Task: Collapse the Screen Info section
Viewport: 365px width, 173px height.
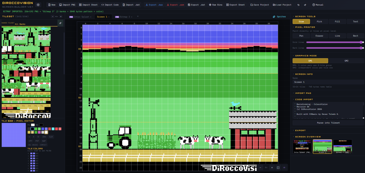Action: click(304, 74)
